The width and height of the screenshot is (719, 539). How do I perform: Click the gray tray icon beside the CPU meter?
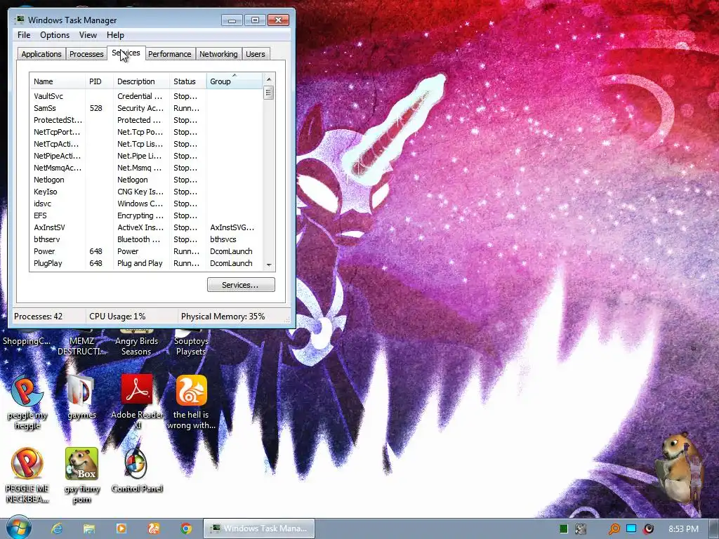point(581,529)
